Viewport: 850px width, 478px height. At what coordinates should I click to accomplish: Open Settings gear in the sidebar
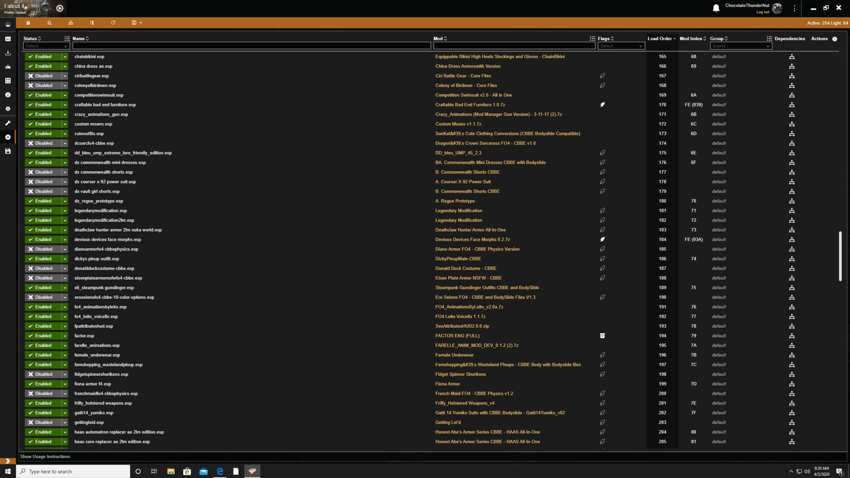tap(8, 109)
